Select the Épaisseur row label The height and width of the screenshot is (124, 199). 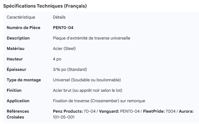17,70
